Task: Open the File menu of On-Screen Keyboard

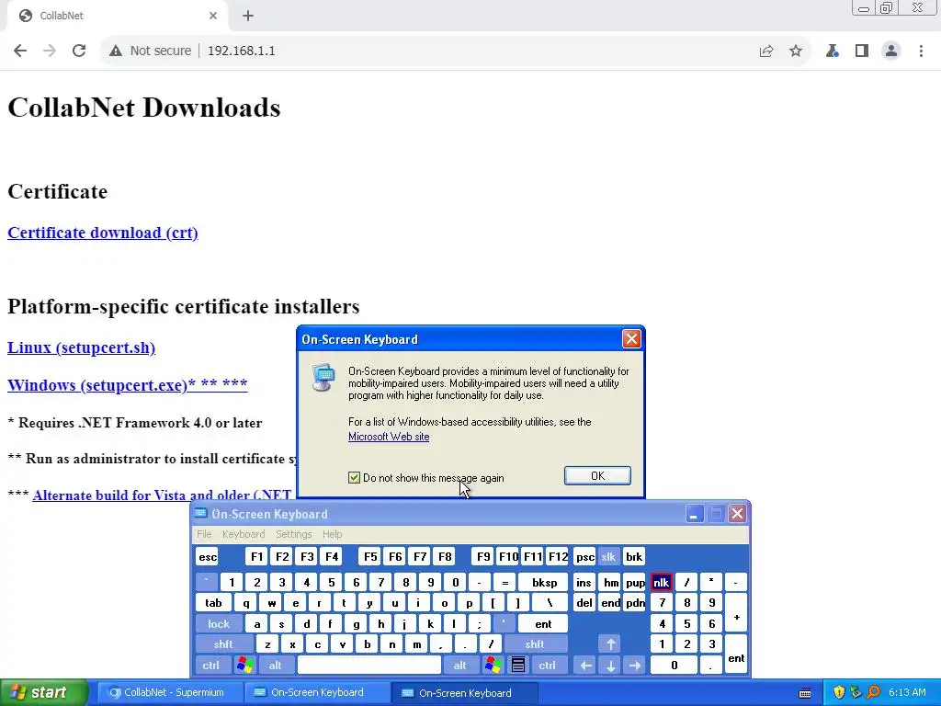Action: [x=204, y=534]
